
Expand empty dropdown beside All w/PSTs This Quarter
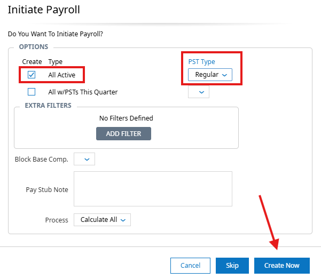coord(199,92)
